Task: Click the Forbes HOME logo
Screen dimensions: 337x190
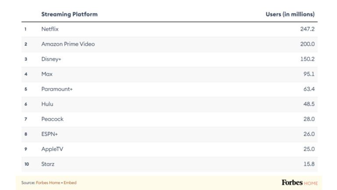Action: pyautogui.click(x=300, y=183)
